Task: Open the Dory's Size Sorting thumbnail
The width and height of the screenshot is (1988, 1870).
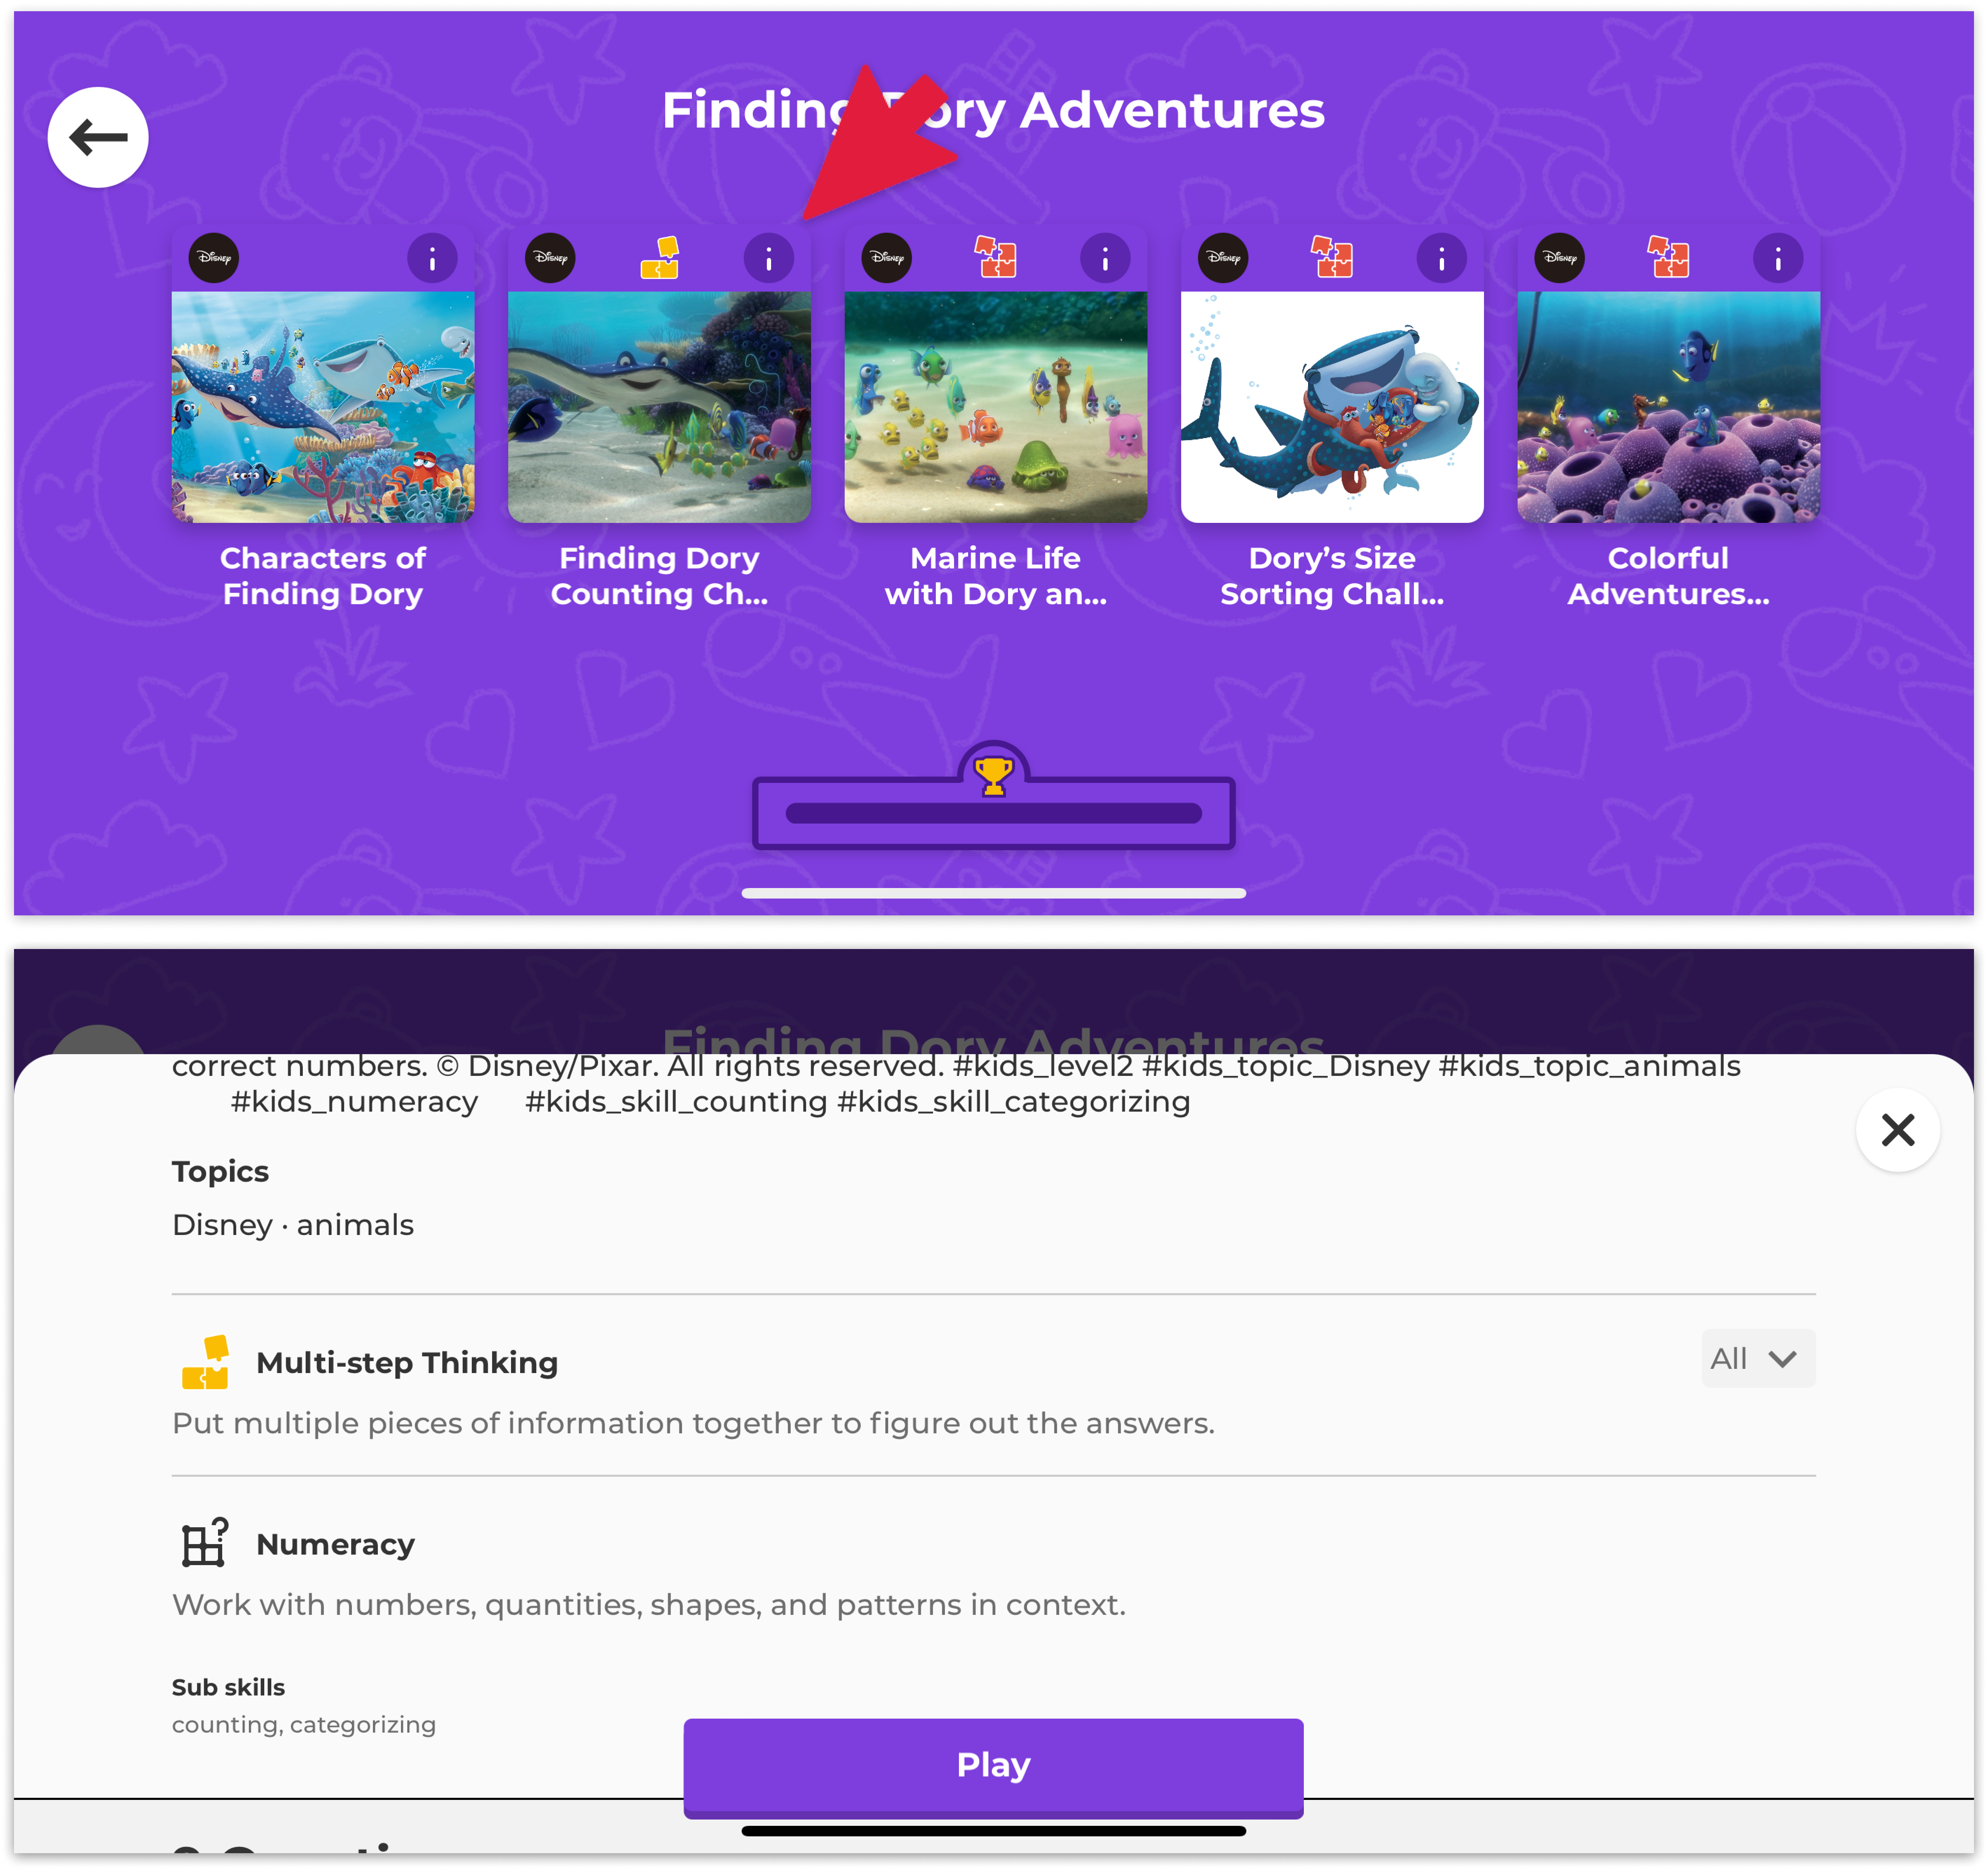Action: pyautogui.click(x=1332, y=407)
